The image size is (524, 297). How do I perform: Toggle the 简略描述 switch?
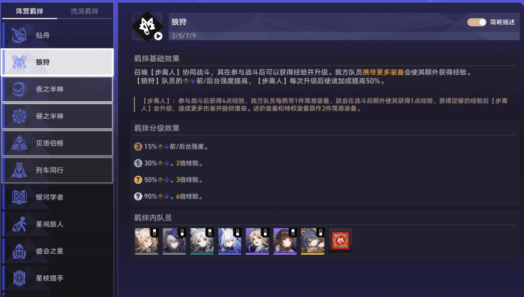(x=476, y=22)
